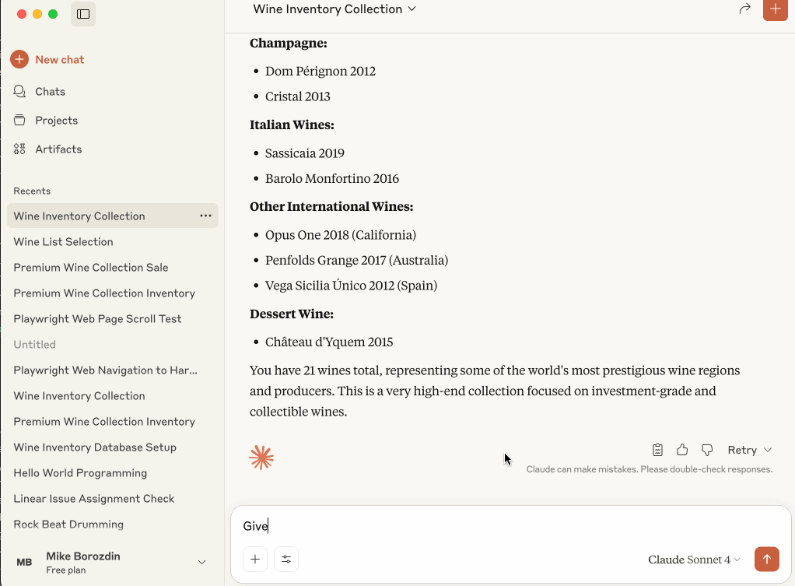Expand the Retry options chevron
This screenshot has width=795, height=586.
(x=768, y=450)
